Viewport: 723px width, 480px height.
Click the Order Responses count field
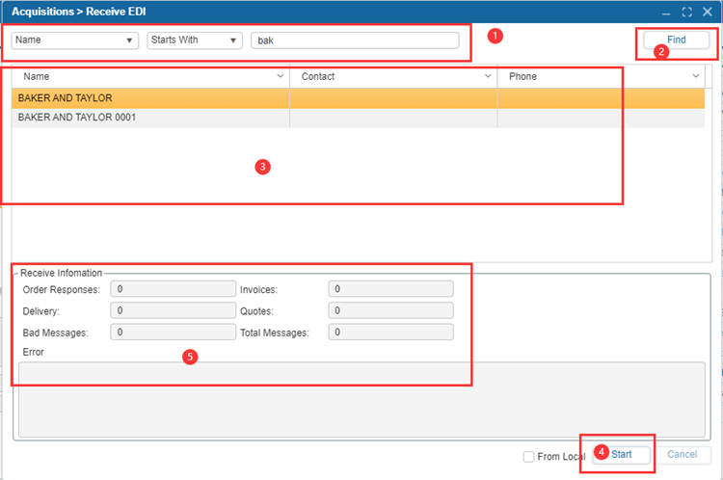click(x=173, y=289)
